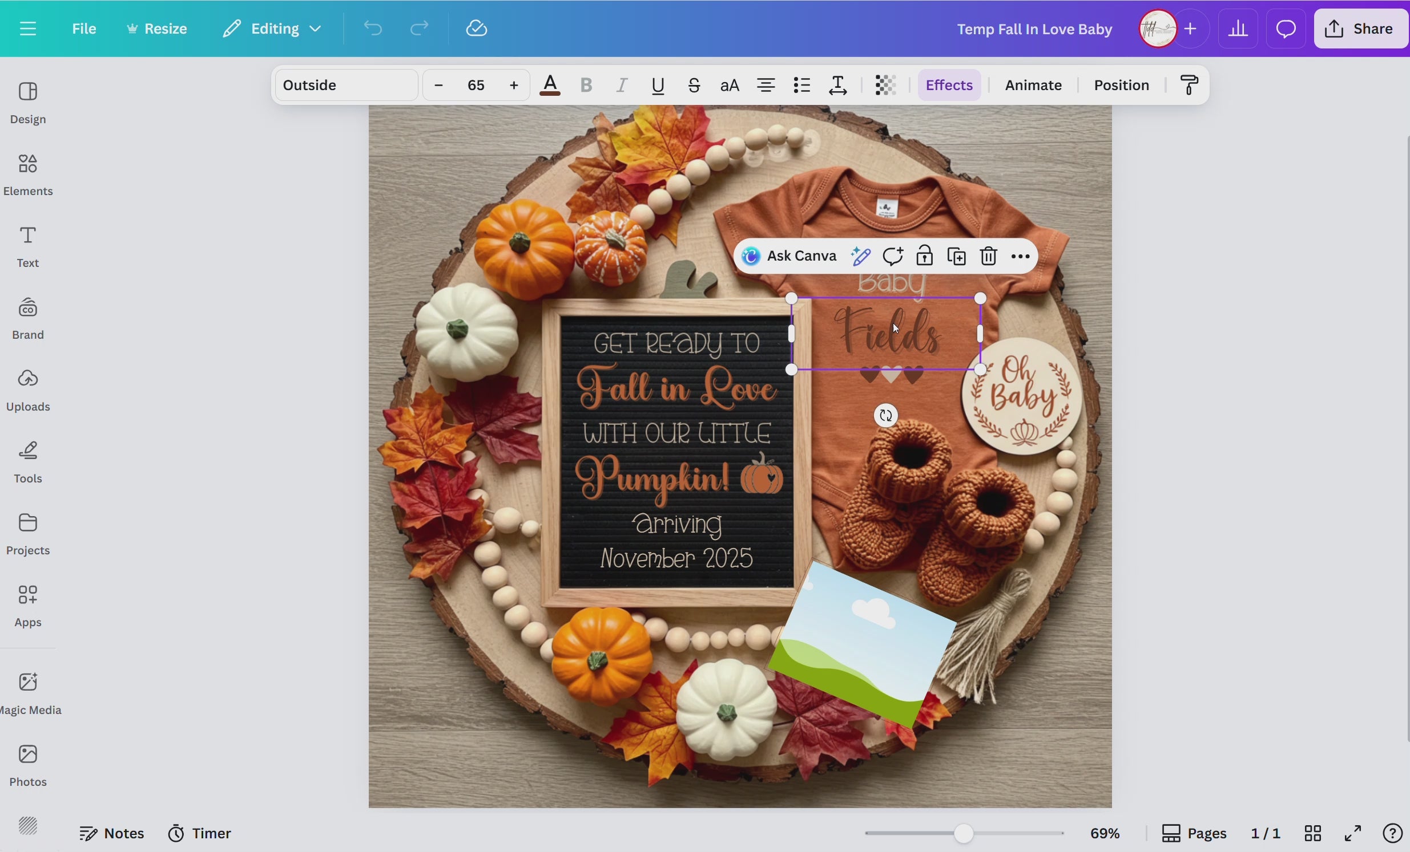Viewport: 1410px width, 852px height.
Task: Expand the Pages panel
Action: [x=1196, y=833]
